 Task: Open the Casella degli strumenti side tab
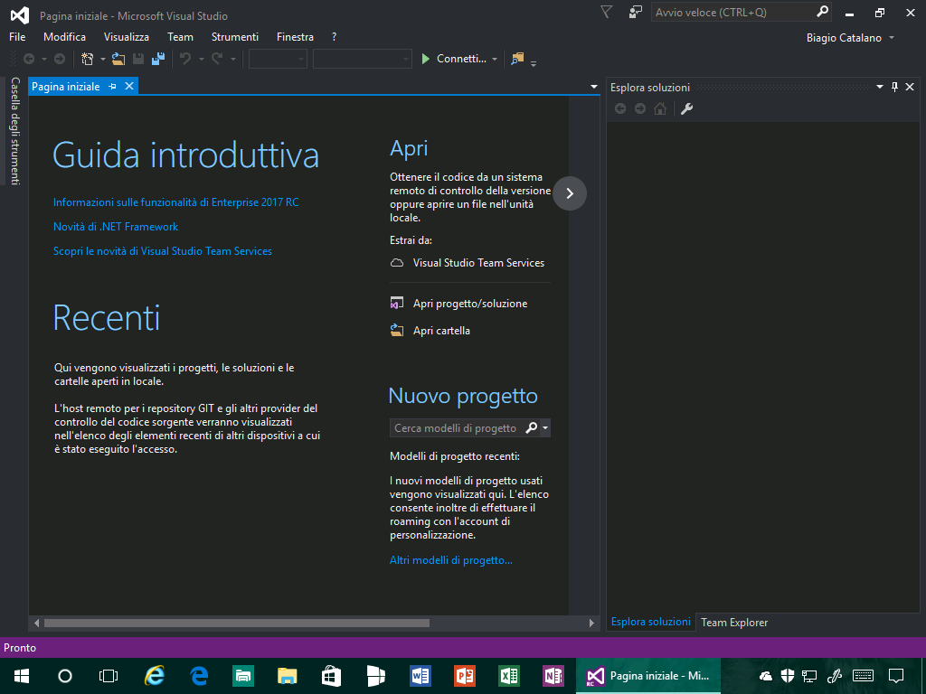tap(15, 130)
